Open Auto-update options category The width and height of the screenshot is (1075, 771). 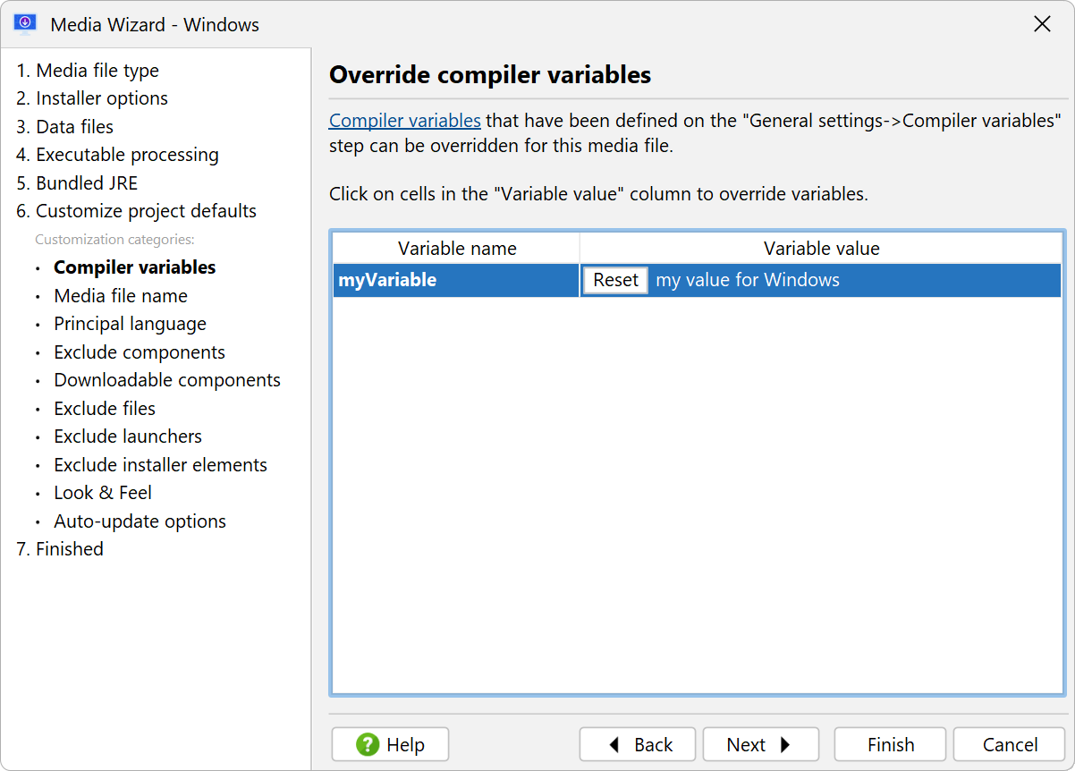point(140,521)
